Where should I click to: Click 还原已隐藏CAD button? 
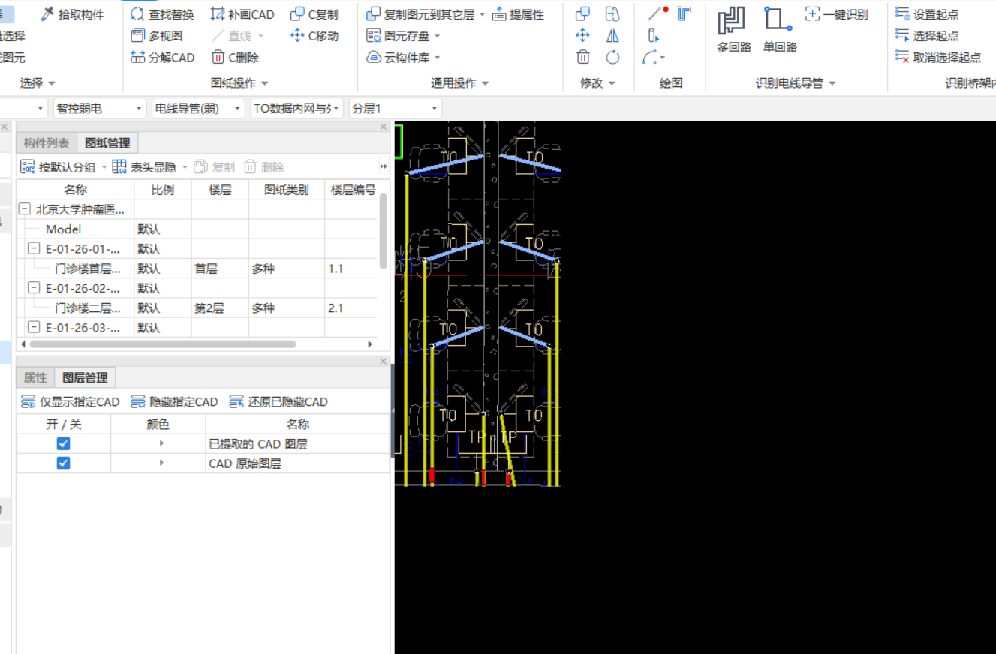[x=278, y=401]
